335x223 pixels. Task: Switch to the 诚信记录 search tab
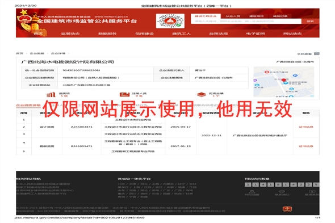click(x=280, y=16)
